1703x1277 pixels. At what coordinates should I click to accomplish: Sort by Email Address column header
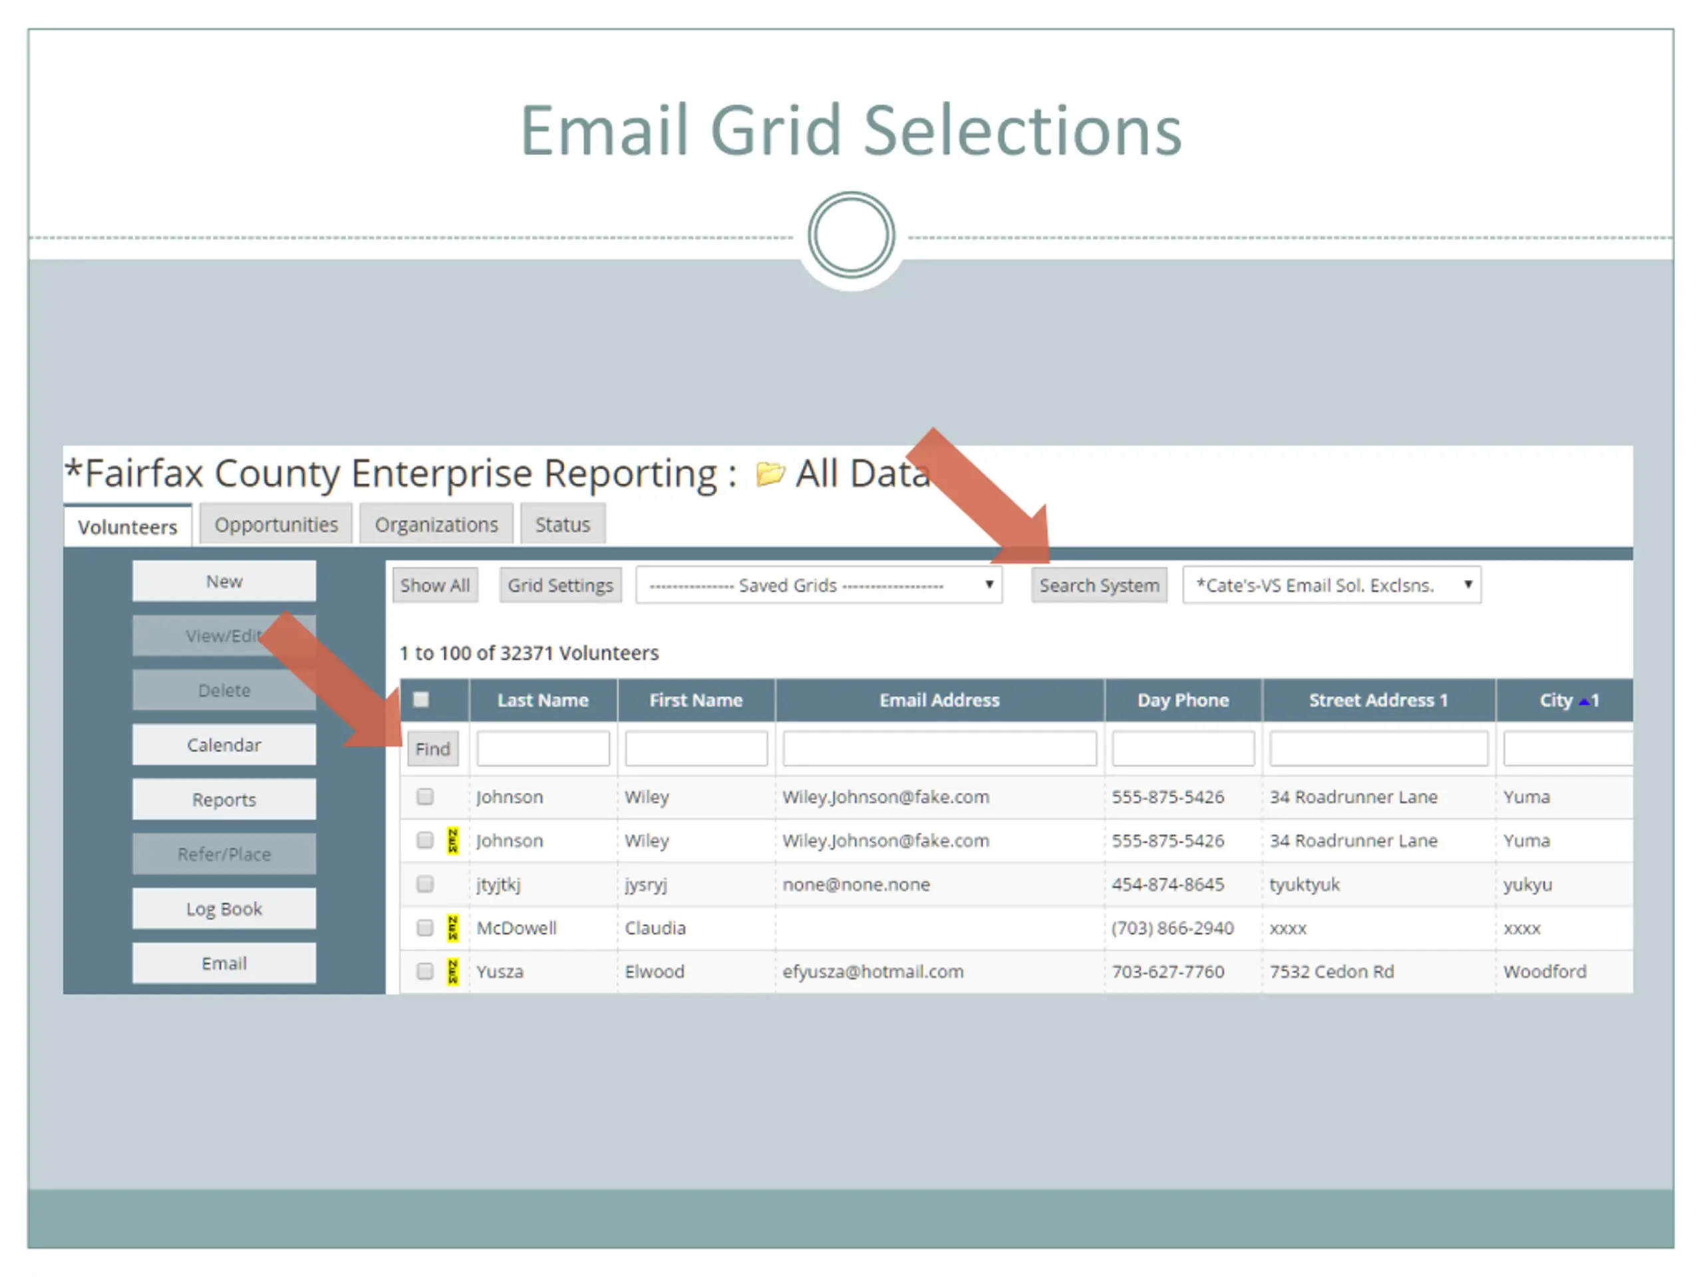[939, 700]
